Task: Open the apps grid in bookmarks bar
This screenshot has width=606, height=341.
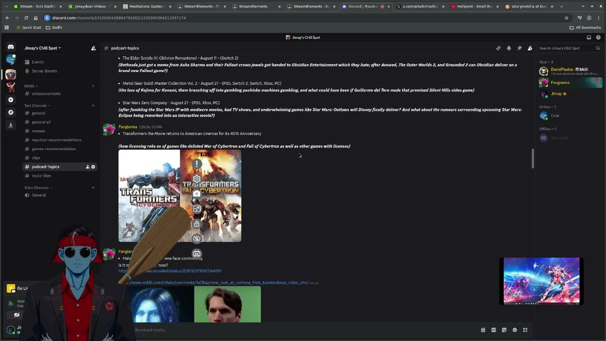Action: [x=7, y=27]
